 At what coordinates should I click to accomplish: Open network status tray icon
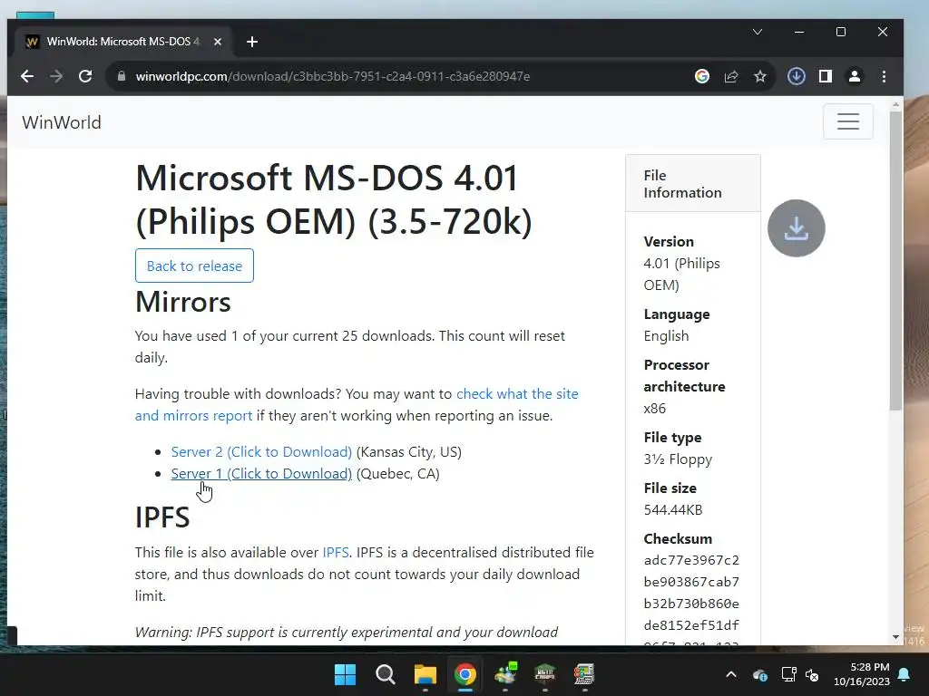point(788,674)
